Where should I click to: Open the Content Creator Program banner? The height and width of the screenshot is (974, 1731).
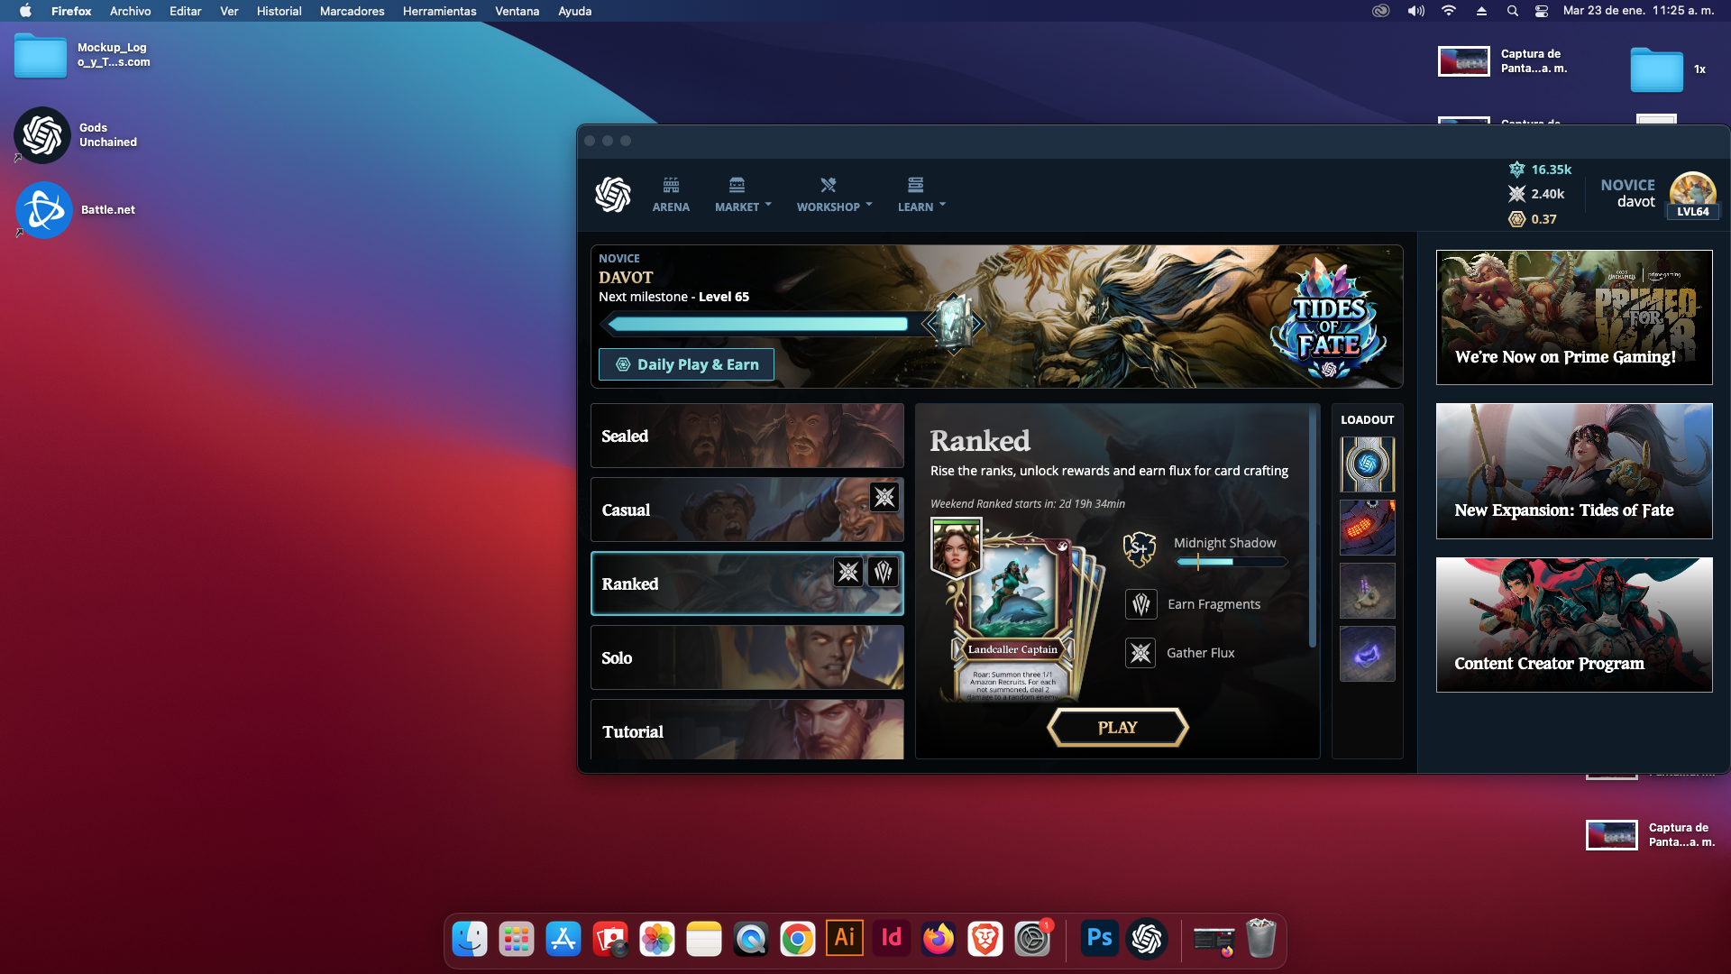click(1573, 624)
